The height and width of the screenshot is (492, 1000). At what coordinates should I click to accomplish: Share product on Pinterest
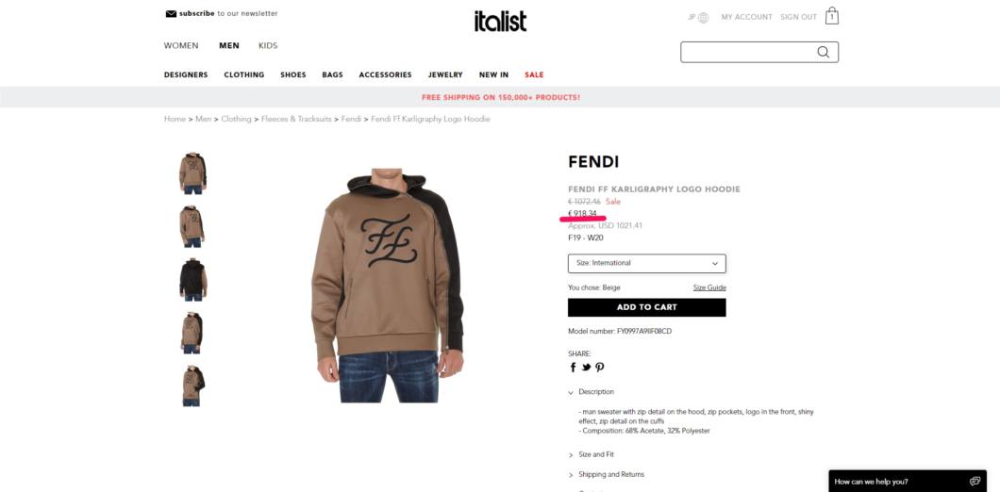599,367
